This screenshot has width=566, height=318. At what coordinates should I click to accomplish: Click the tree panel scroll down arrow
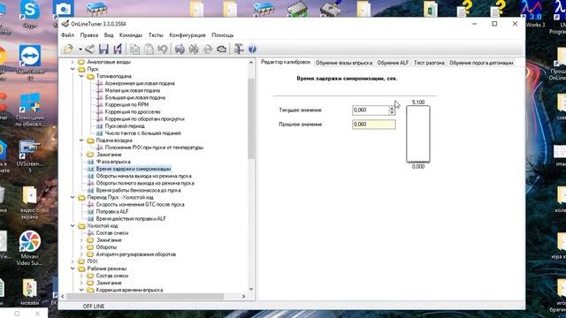tap(251, 289)
